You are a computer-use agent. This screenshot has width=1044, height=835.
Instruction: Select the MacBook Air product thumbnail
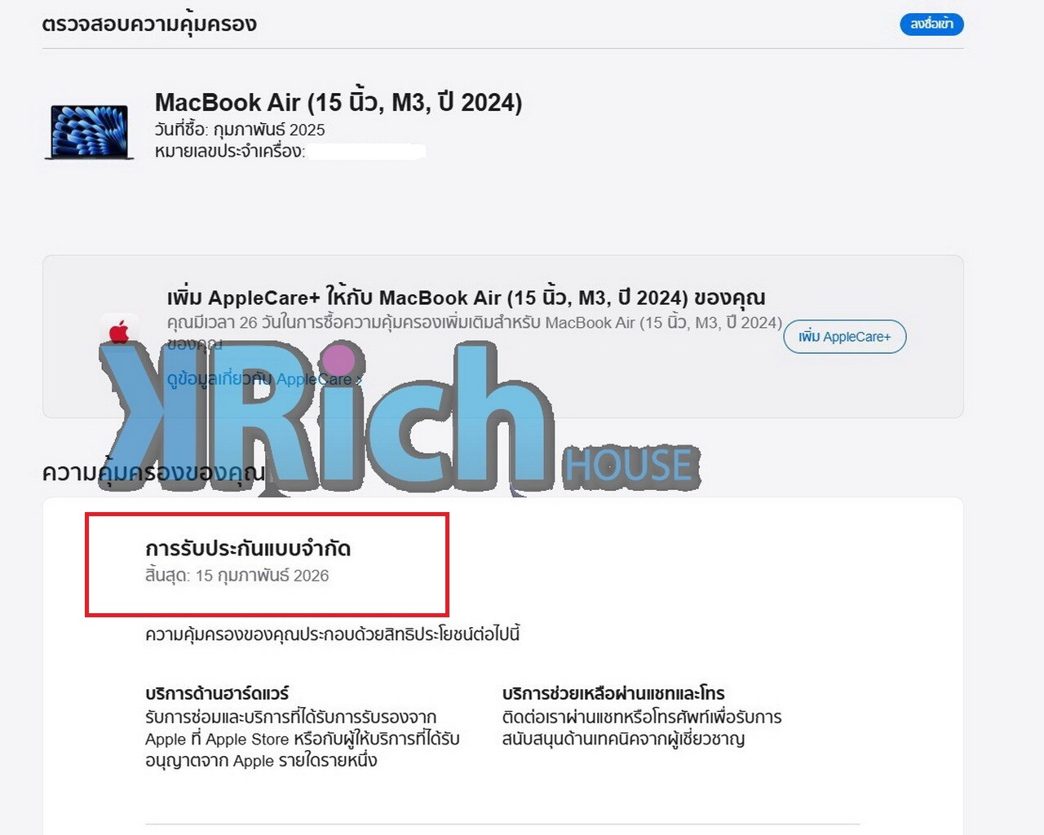(x=90, y=132)
